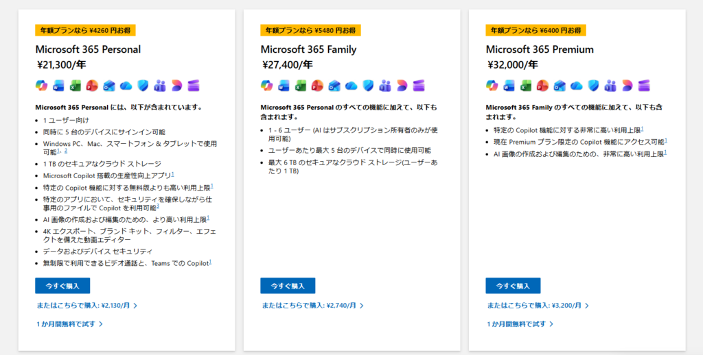Click the Defender shield icon in Premium plan
The width and height of the screenshot is (703, 355).
tap(592, 86)
